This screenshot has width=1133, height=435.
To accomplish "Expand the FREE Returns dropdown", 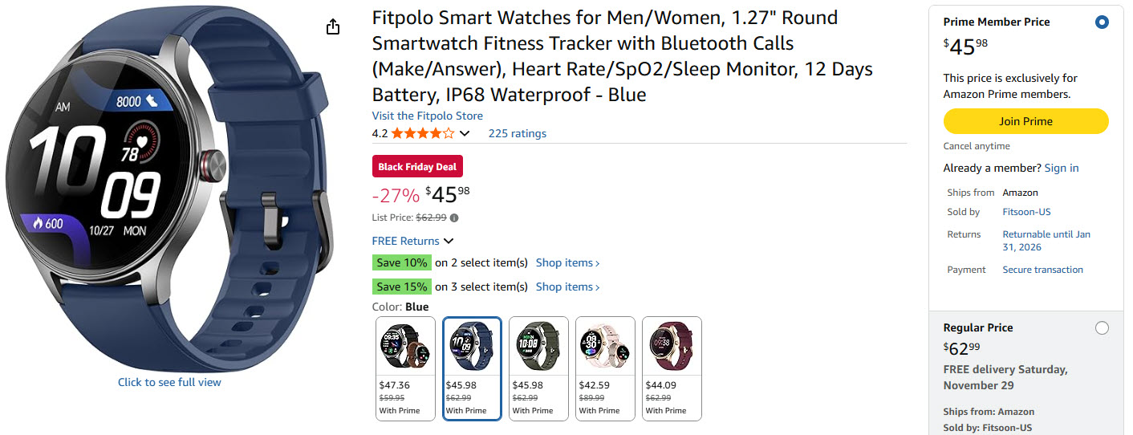I will (x=449, y=241).
